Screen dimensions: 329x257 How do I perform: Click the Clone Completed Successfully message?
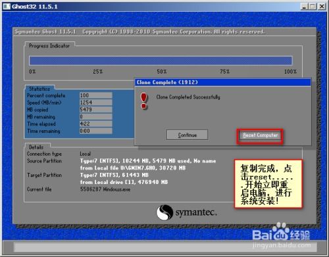[x=188, y=97]
